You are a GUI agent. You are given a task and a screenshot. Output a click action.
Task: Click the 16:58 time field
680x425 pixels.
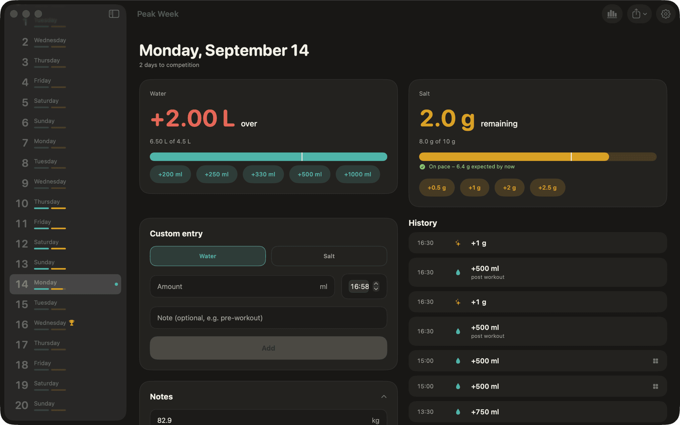pos(359,287)
